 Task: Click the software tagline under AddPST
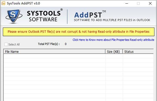[x=112, y=20]
